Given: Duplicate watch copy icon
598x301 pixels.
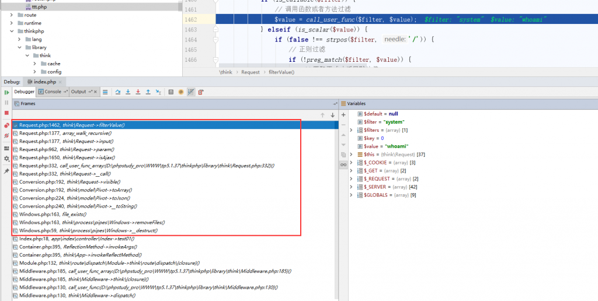Looking at the screenshot, I should coord(343,155).
